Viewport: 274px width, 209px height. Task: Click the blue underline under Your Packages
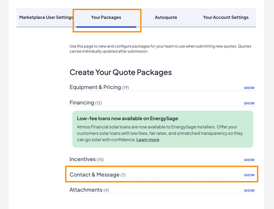pyautogui.click(x=106, y=27)
